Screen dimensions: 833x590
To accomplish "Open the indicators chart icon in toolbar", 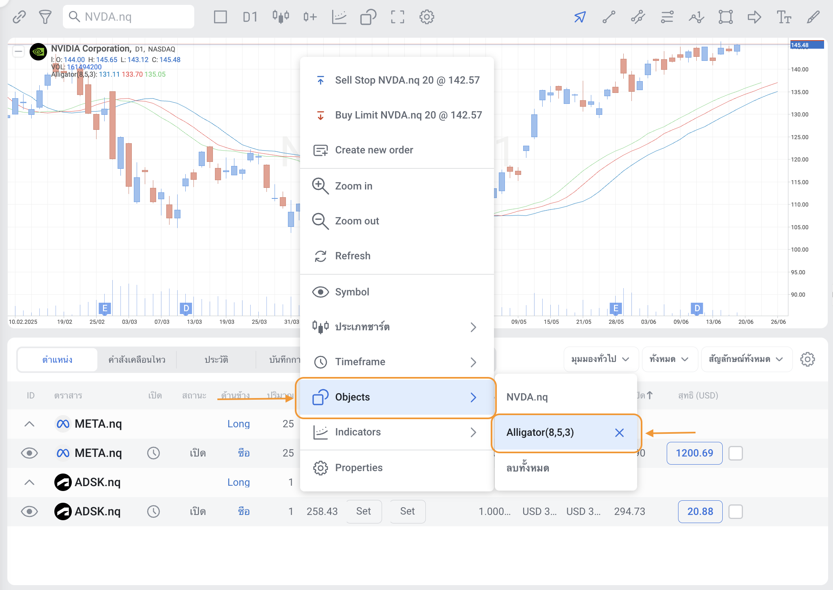I will point(339,17).
